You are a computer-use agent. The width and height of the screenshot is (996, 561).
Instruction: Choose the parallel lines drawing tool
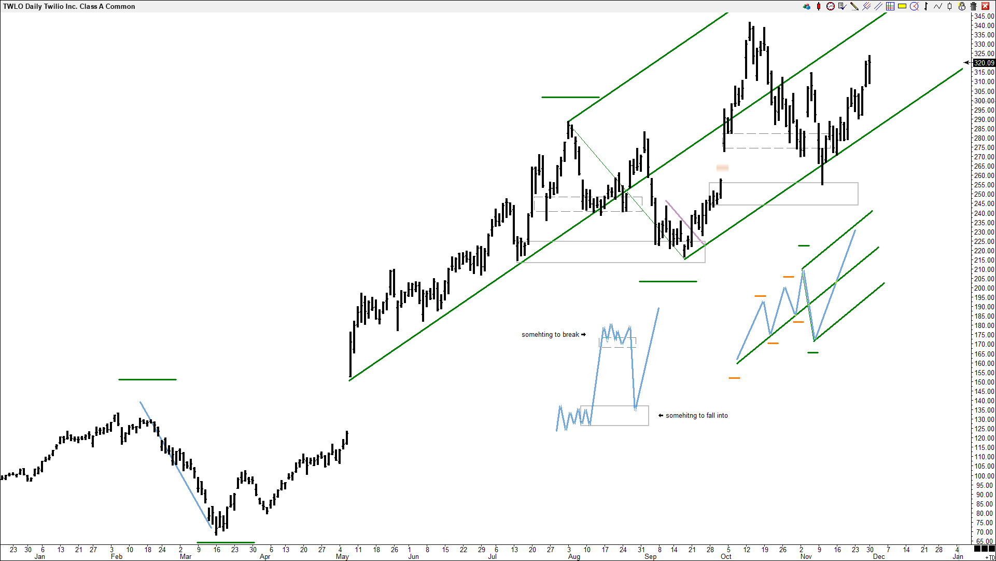[x=878, y=6]
